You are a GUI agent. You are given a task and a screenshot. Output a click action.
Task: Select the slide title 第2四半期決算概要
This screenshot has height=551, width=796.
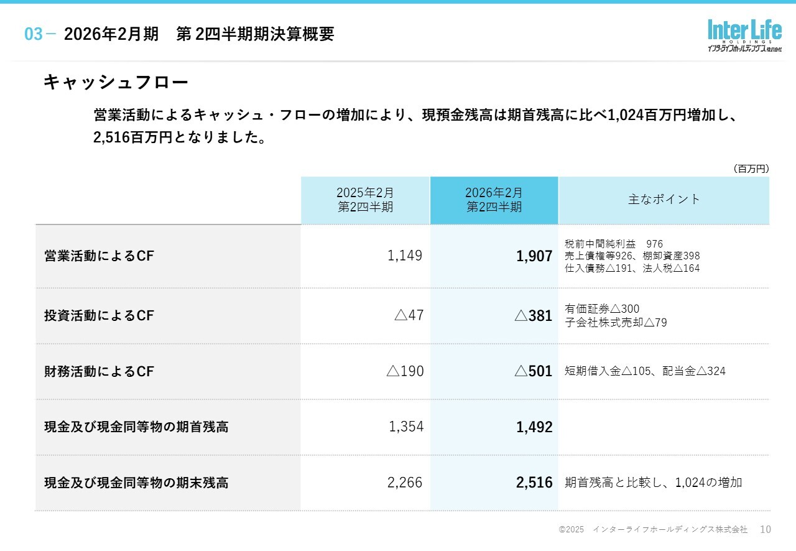199,35
